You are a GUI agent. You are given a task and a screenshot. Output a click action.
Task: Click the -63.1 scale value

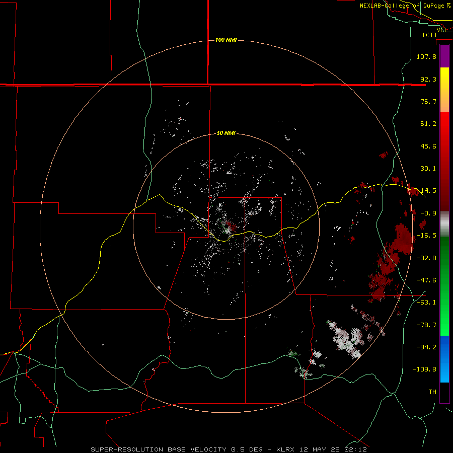pyautogui.click(x=426, y=303)
